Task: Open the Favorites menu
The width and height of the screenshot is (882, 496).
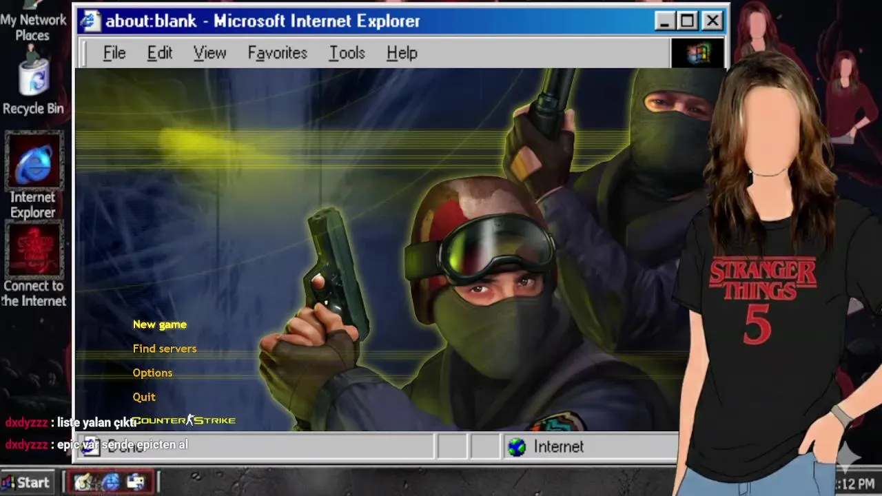Action: (x=277, y=53)
